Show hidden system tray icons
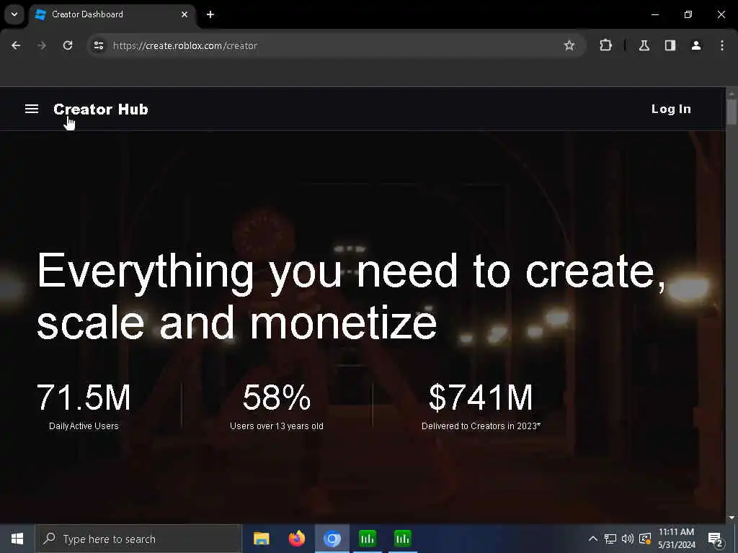 (x=593, y=539)
